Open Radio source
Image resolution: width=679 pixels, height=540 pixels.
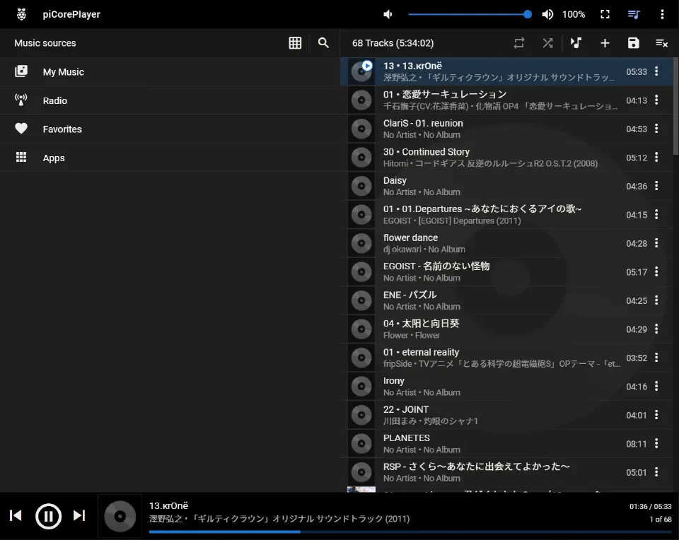tap(170, 100)
